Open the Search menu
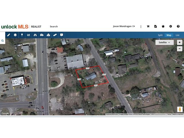Screen dimensions: 184x138 pos(54,26)
